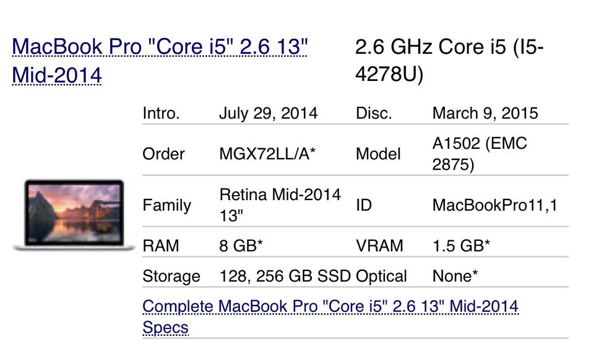Click the None* optical drive value
This screenshot has width=594, height=352.
(455, 276)
